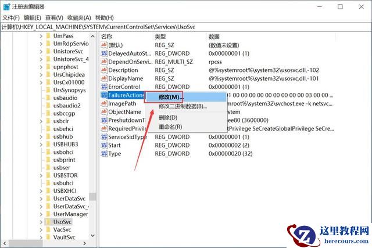Expand the UrsChipidea tree node
The image size is (372, 248).
[41, 75]
